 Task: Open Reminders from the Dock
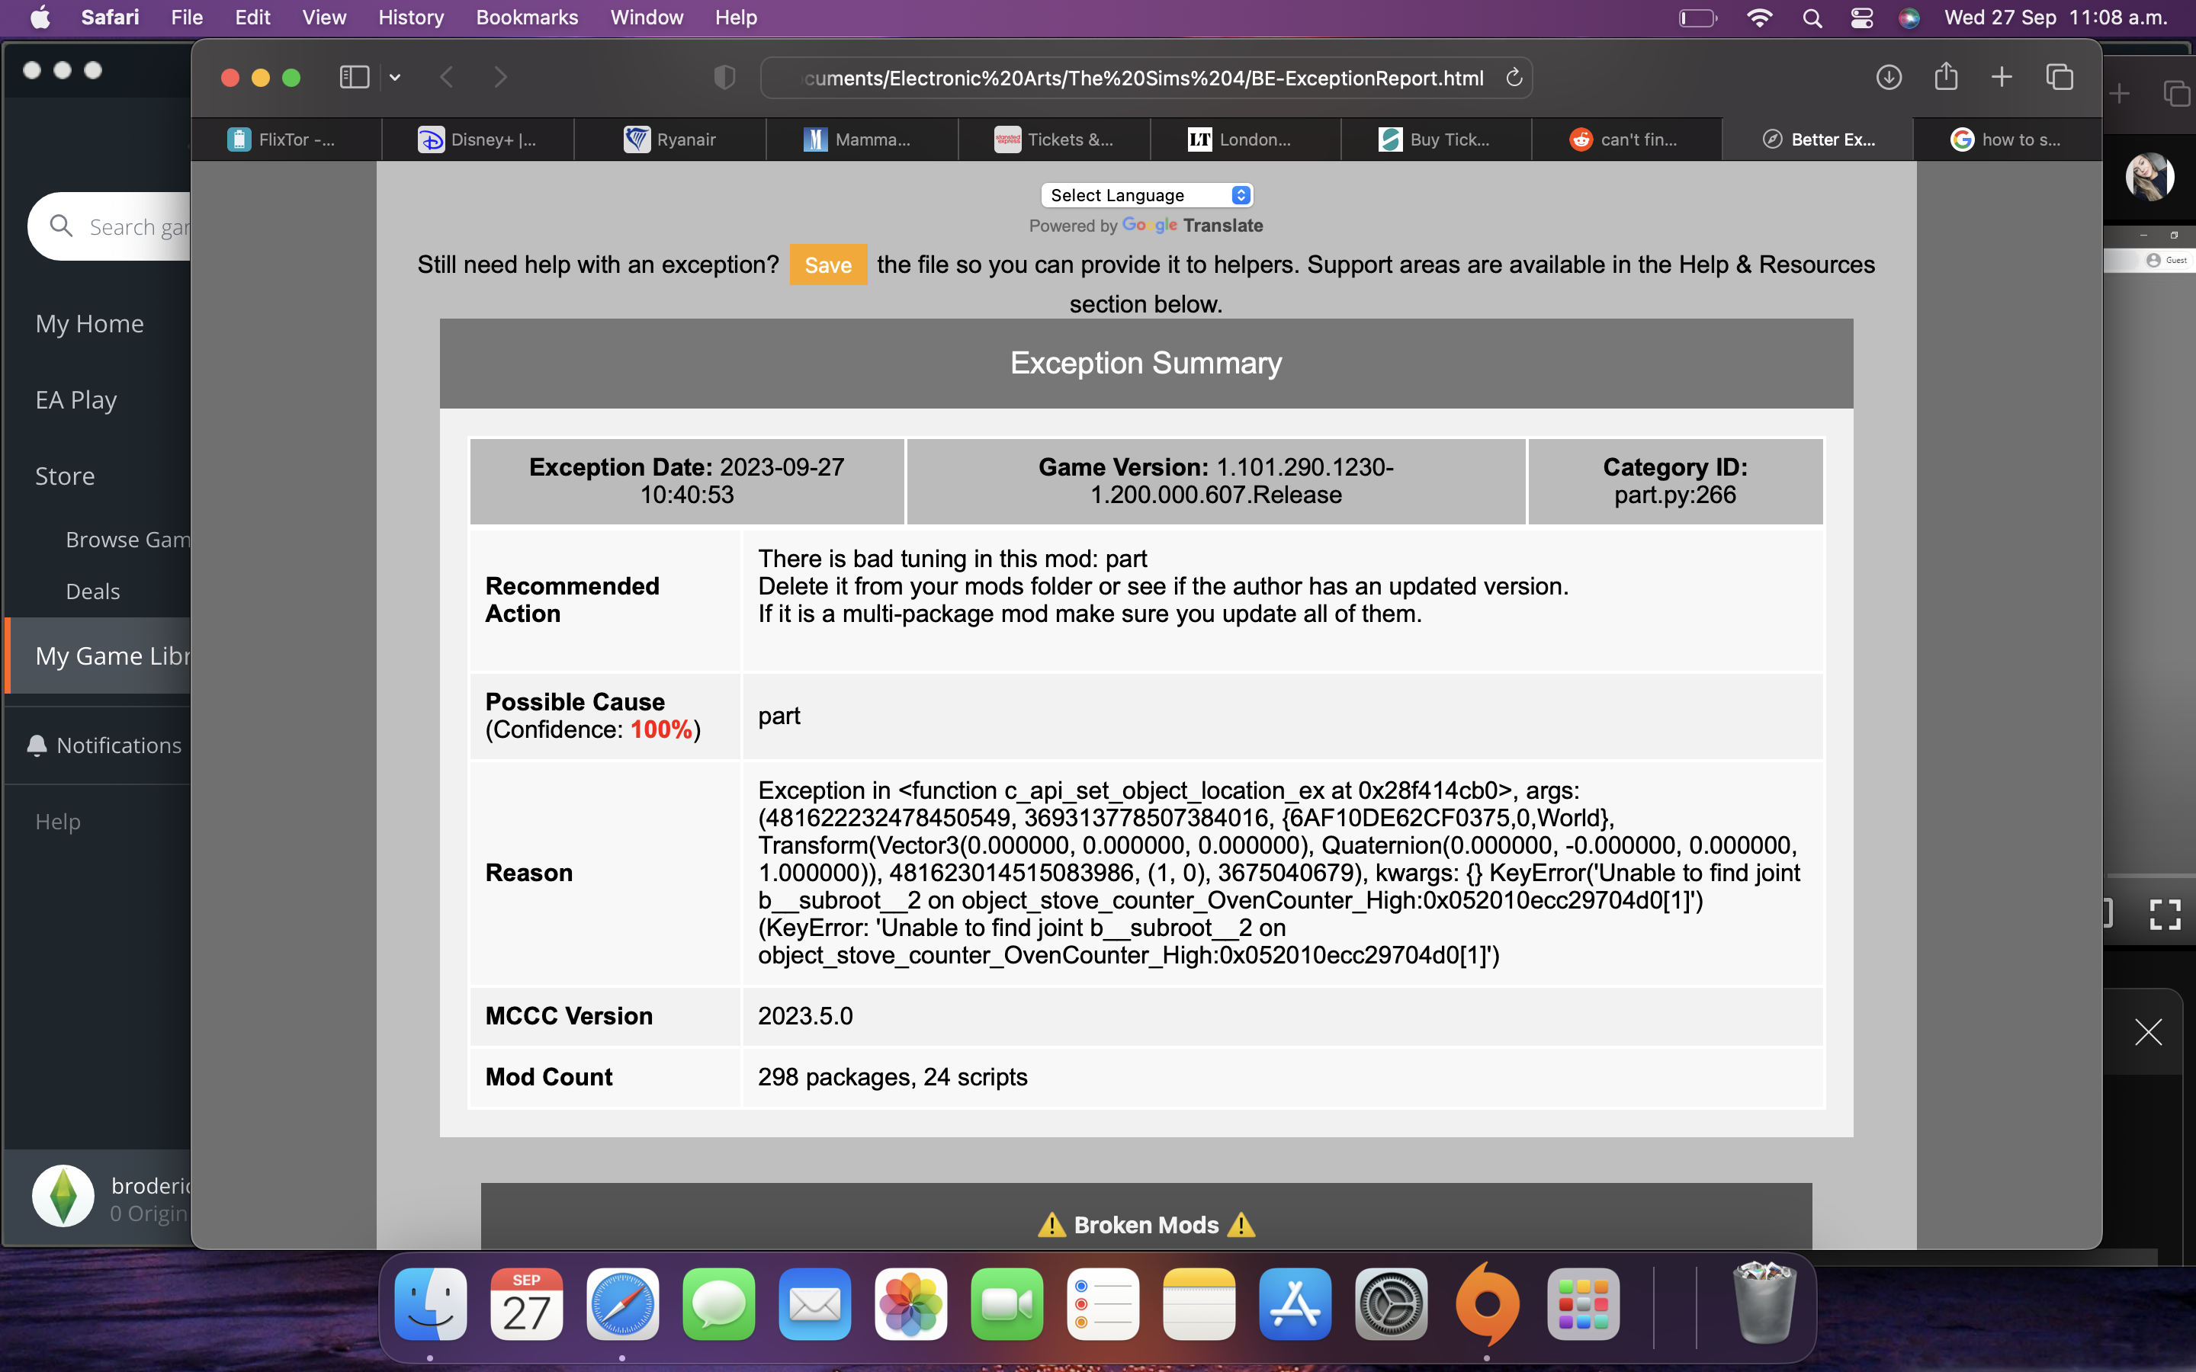tap(1103, 1304)
